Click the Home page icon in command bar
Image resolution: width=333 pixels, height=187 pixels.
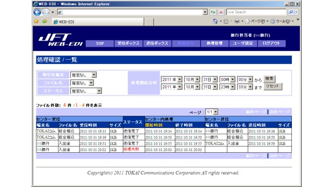tap(215, 21)
